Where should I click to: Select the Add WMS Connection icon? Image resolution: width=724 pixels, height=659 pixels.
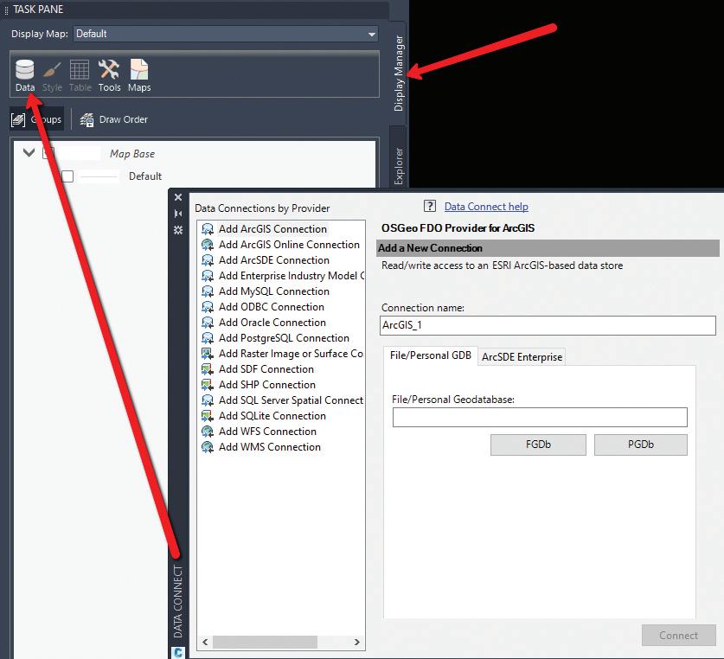coord(208,447)
